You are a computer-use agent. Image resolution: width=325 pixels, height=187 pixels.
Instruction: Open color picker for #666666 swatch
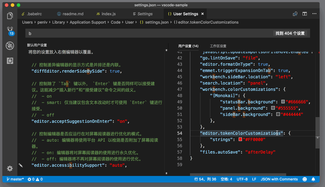coord(283,102)
